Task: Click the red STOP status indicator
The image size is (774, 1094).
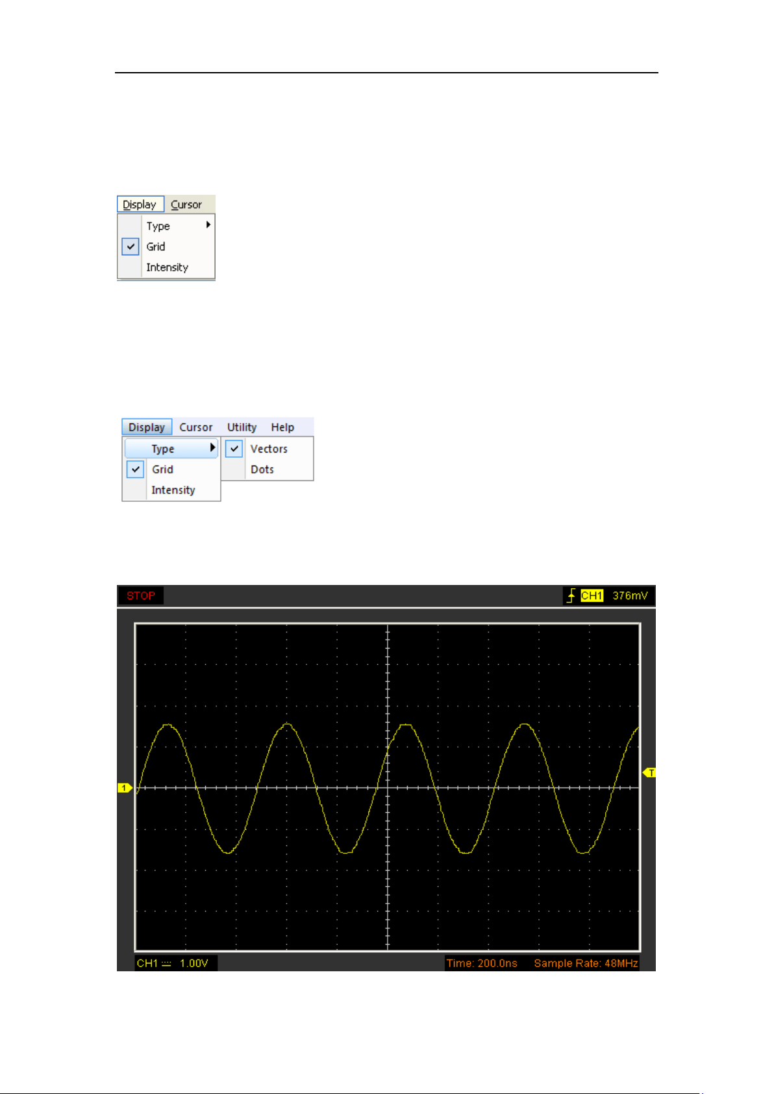Action: [x=141, y=595]
